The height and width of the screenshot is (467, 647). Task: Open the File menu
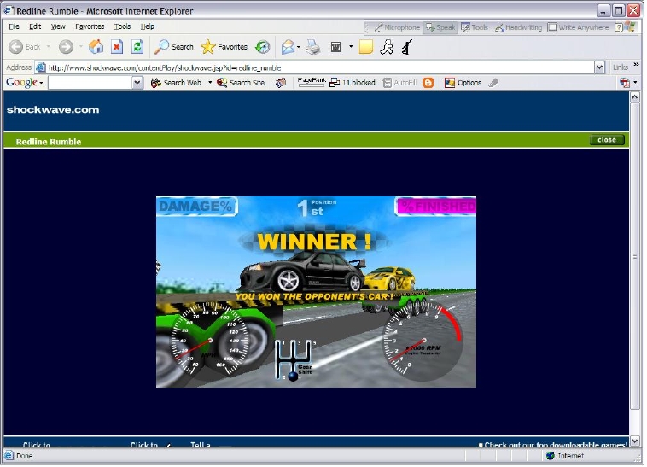(14, 26)
